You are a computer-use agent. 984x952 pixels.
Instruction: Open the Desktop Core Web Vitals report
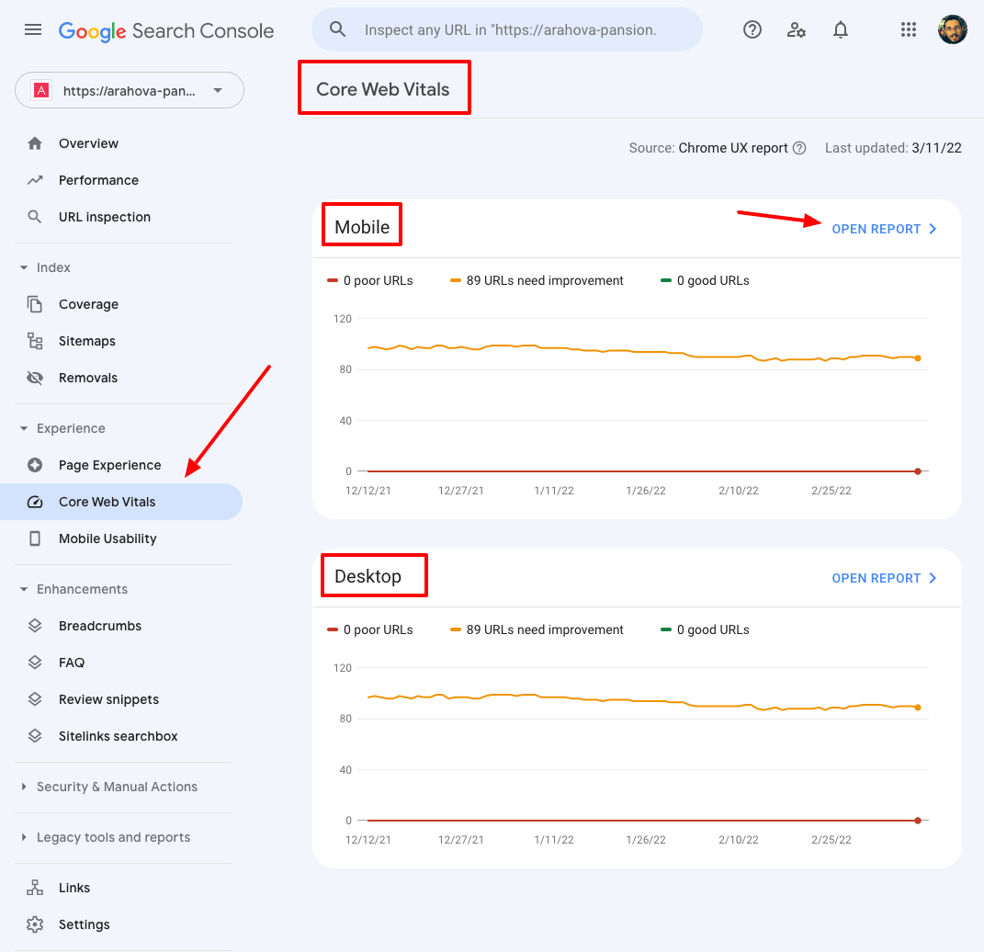(884, 578)
